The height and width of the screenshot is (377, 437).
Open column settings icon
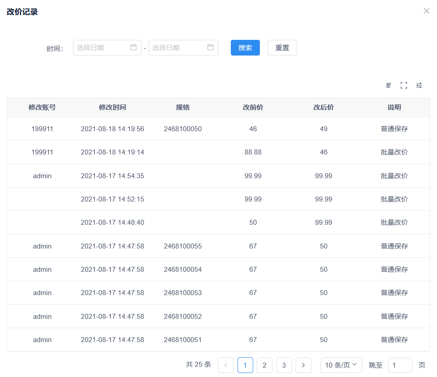pos(419,85)
